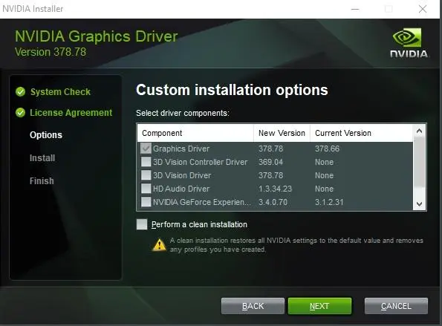Go BACK to the previous step
The width and height of the screenshot is (442, 326).
[253, 306]
